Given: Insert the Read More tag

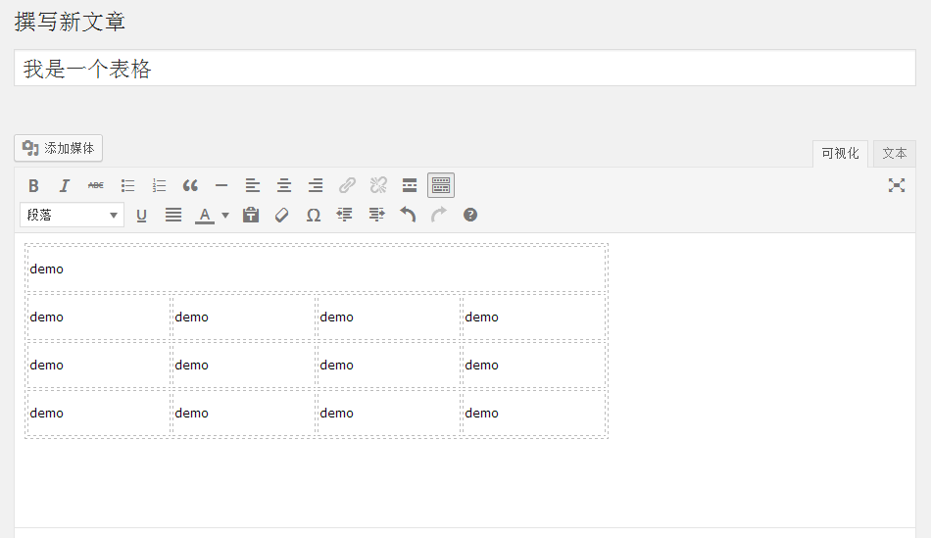Looking at the screenshot, I should click(x=410, y=186).
